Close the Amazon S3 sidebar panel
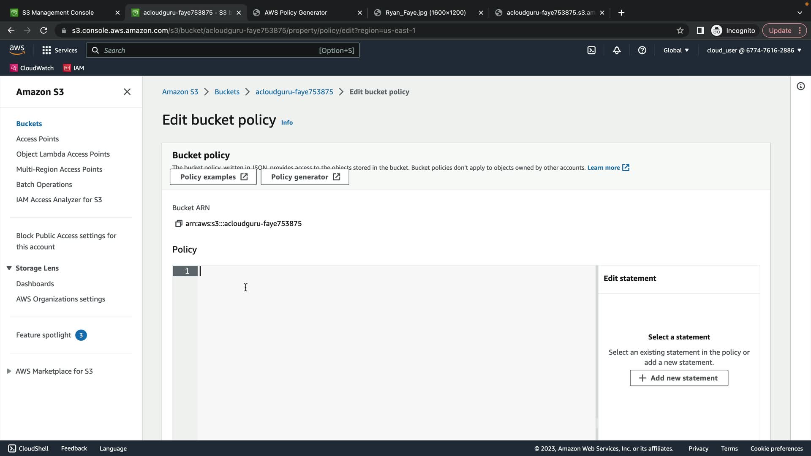 click(x=127, y=92)
